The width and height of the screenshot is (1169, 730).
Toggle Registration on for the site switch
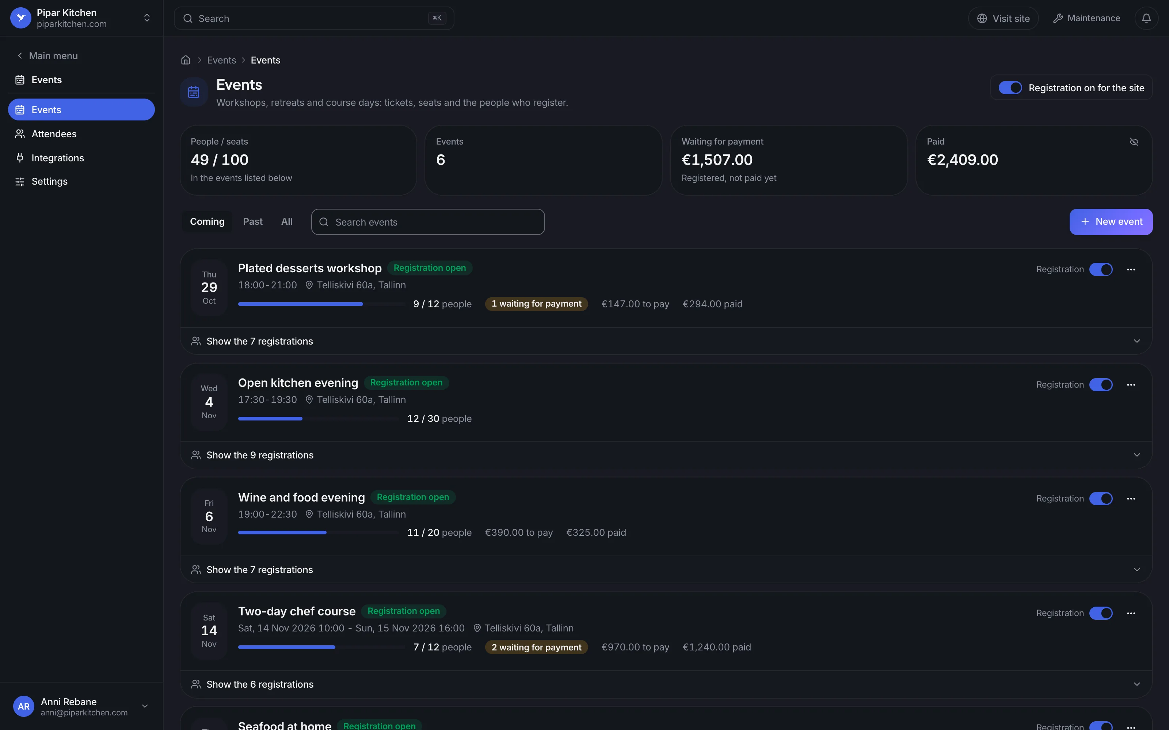(1010, 88)
